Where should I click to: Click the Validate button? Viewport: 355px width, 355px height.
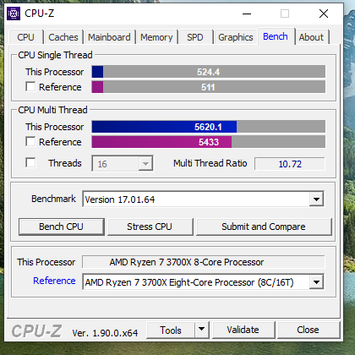click(243, 330)
